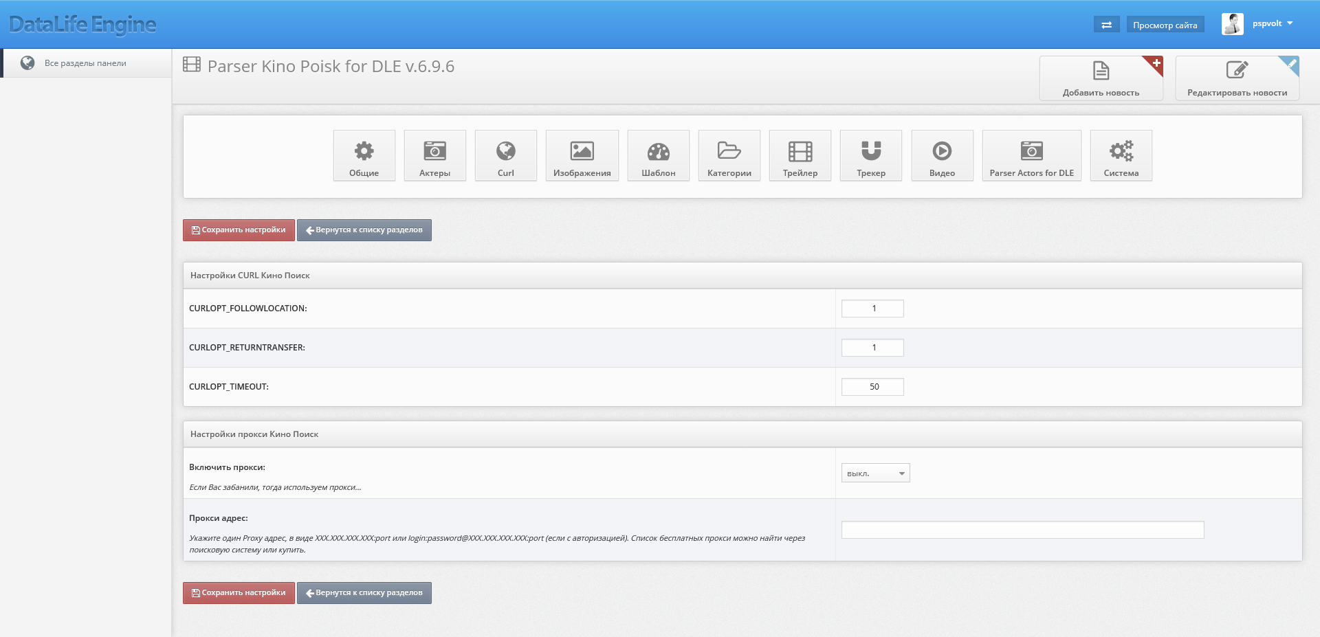Screen dimensions: 1320x637
Task: Click the Настройки CURL Кино Поиск header
Action: (742, 276)
